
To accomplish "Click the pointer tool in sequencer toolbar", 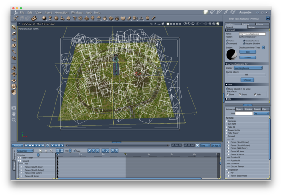I will coord(40,151).
